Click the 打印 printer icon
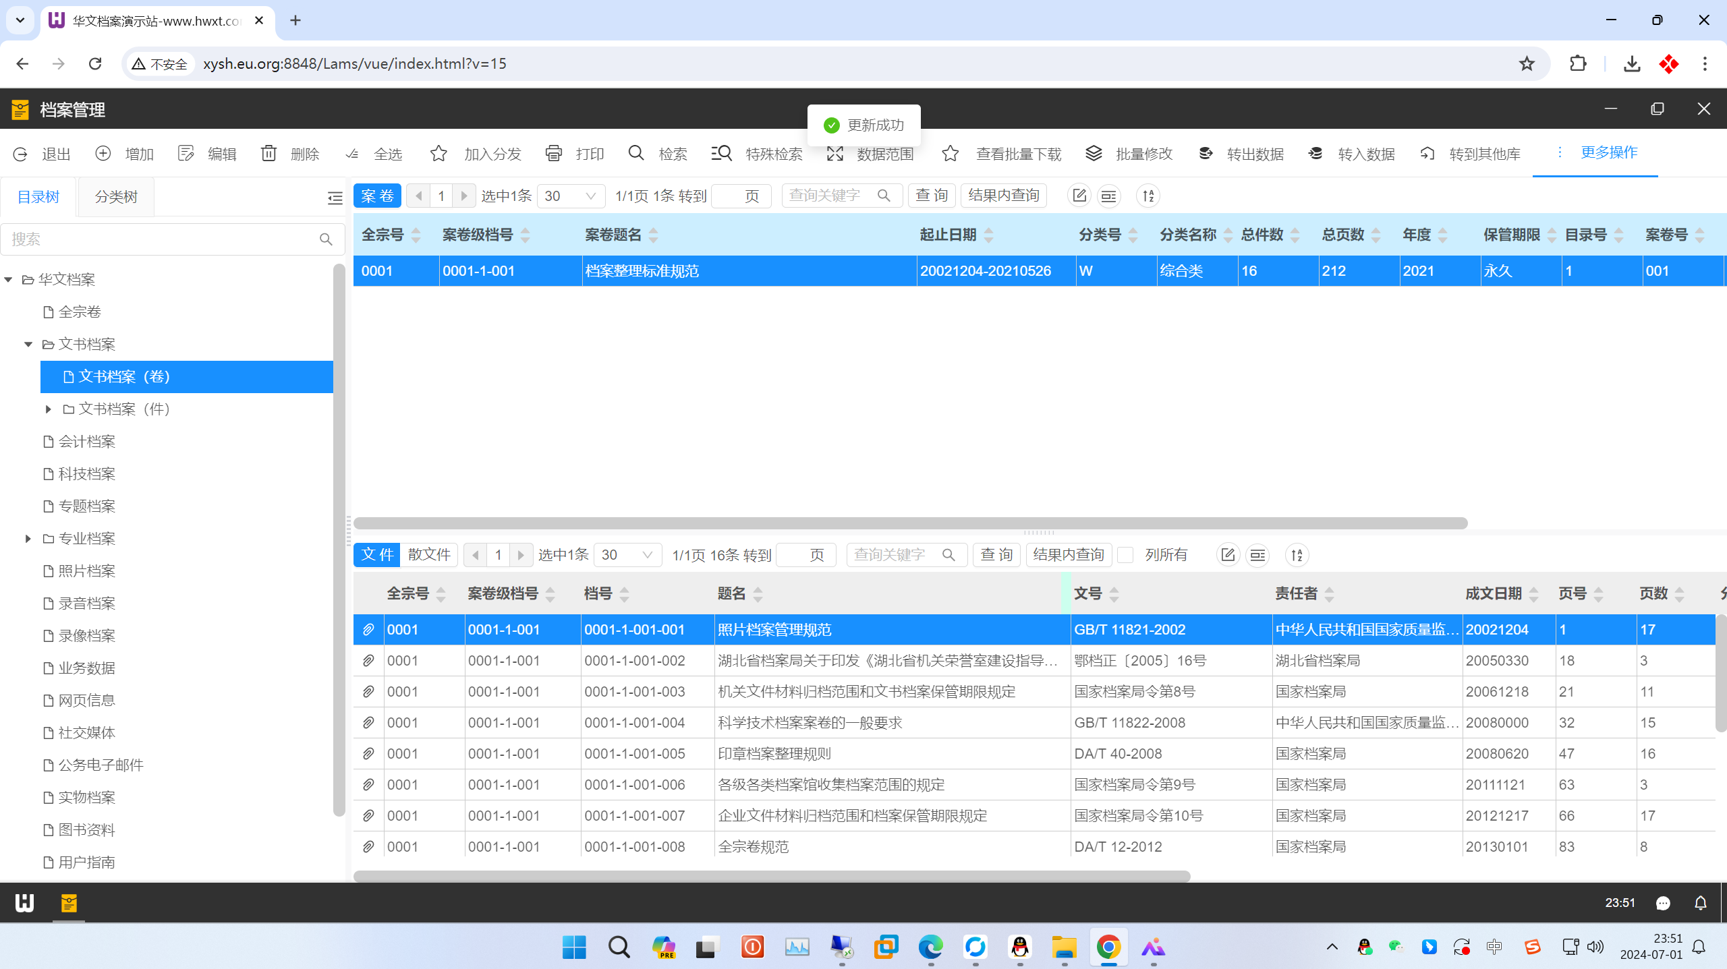 (554, 154)
